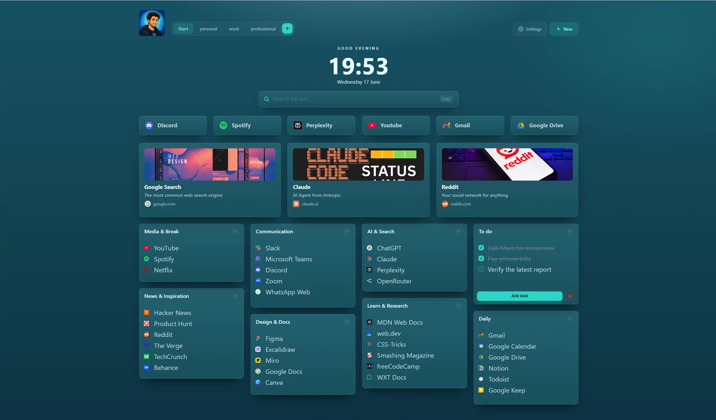Click the Excalidraw icon
716x420 pixels.
tap(258, 350)
